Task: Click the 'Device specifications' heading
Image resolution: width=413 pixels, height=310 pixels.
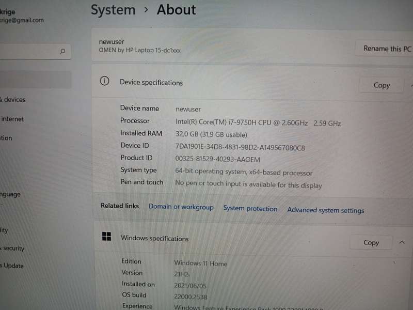Action: click(x=151, y=83)
